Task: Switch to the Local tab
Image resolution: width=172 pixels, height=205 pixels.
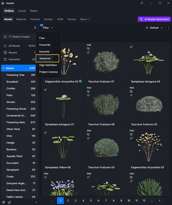Action: point(22,11)
